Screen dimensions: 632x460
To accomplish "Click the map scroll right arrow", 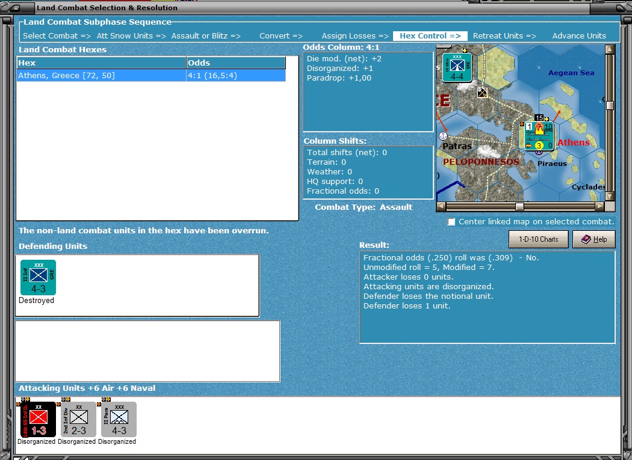I will tap(600, 207).
